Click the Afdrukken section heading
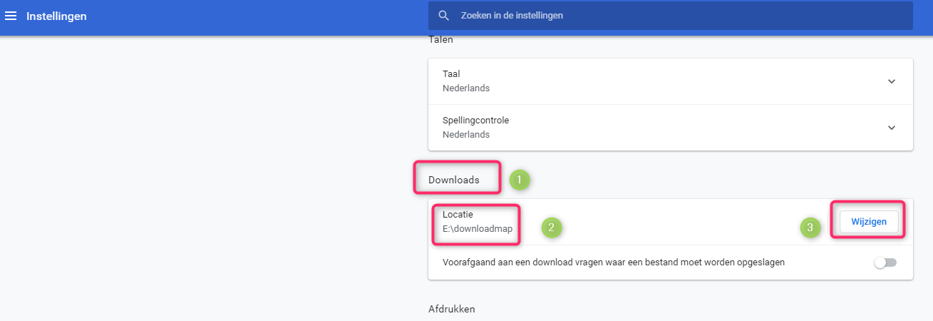 451,309
